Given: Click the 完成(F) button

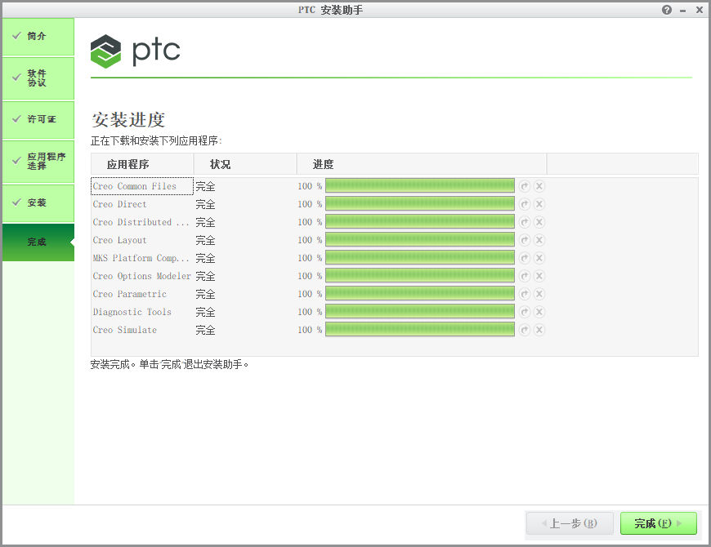Looking at the screenshot, I should click(659, 523).
